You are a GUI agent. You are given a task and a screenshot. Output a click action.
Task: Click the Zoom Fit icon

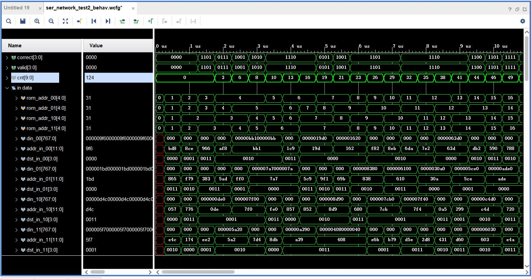click(66, 21)
